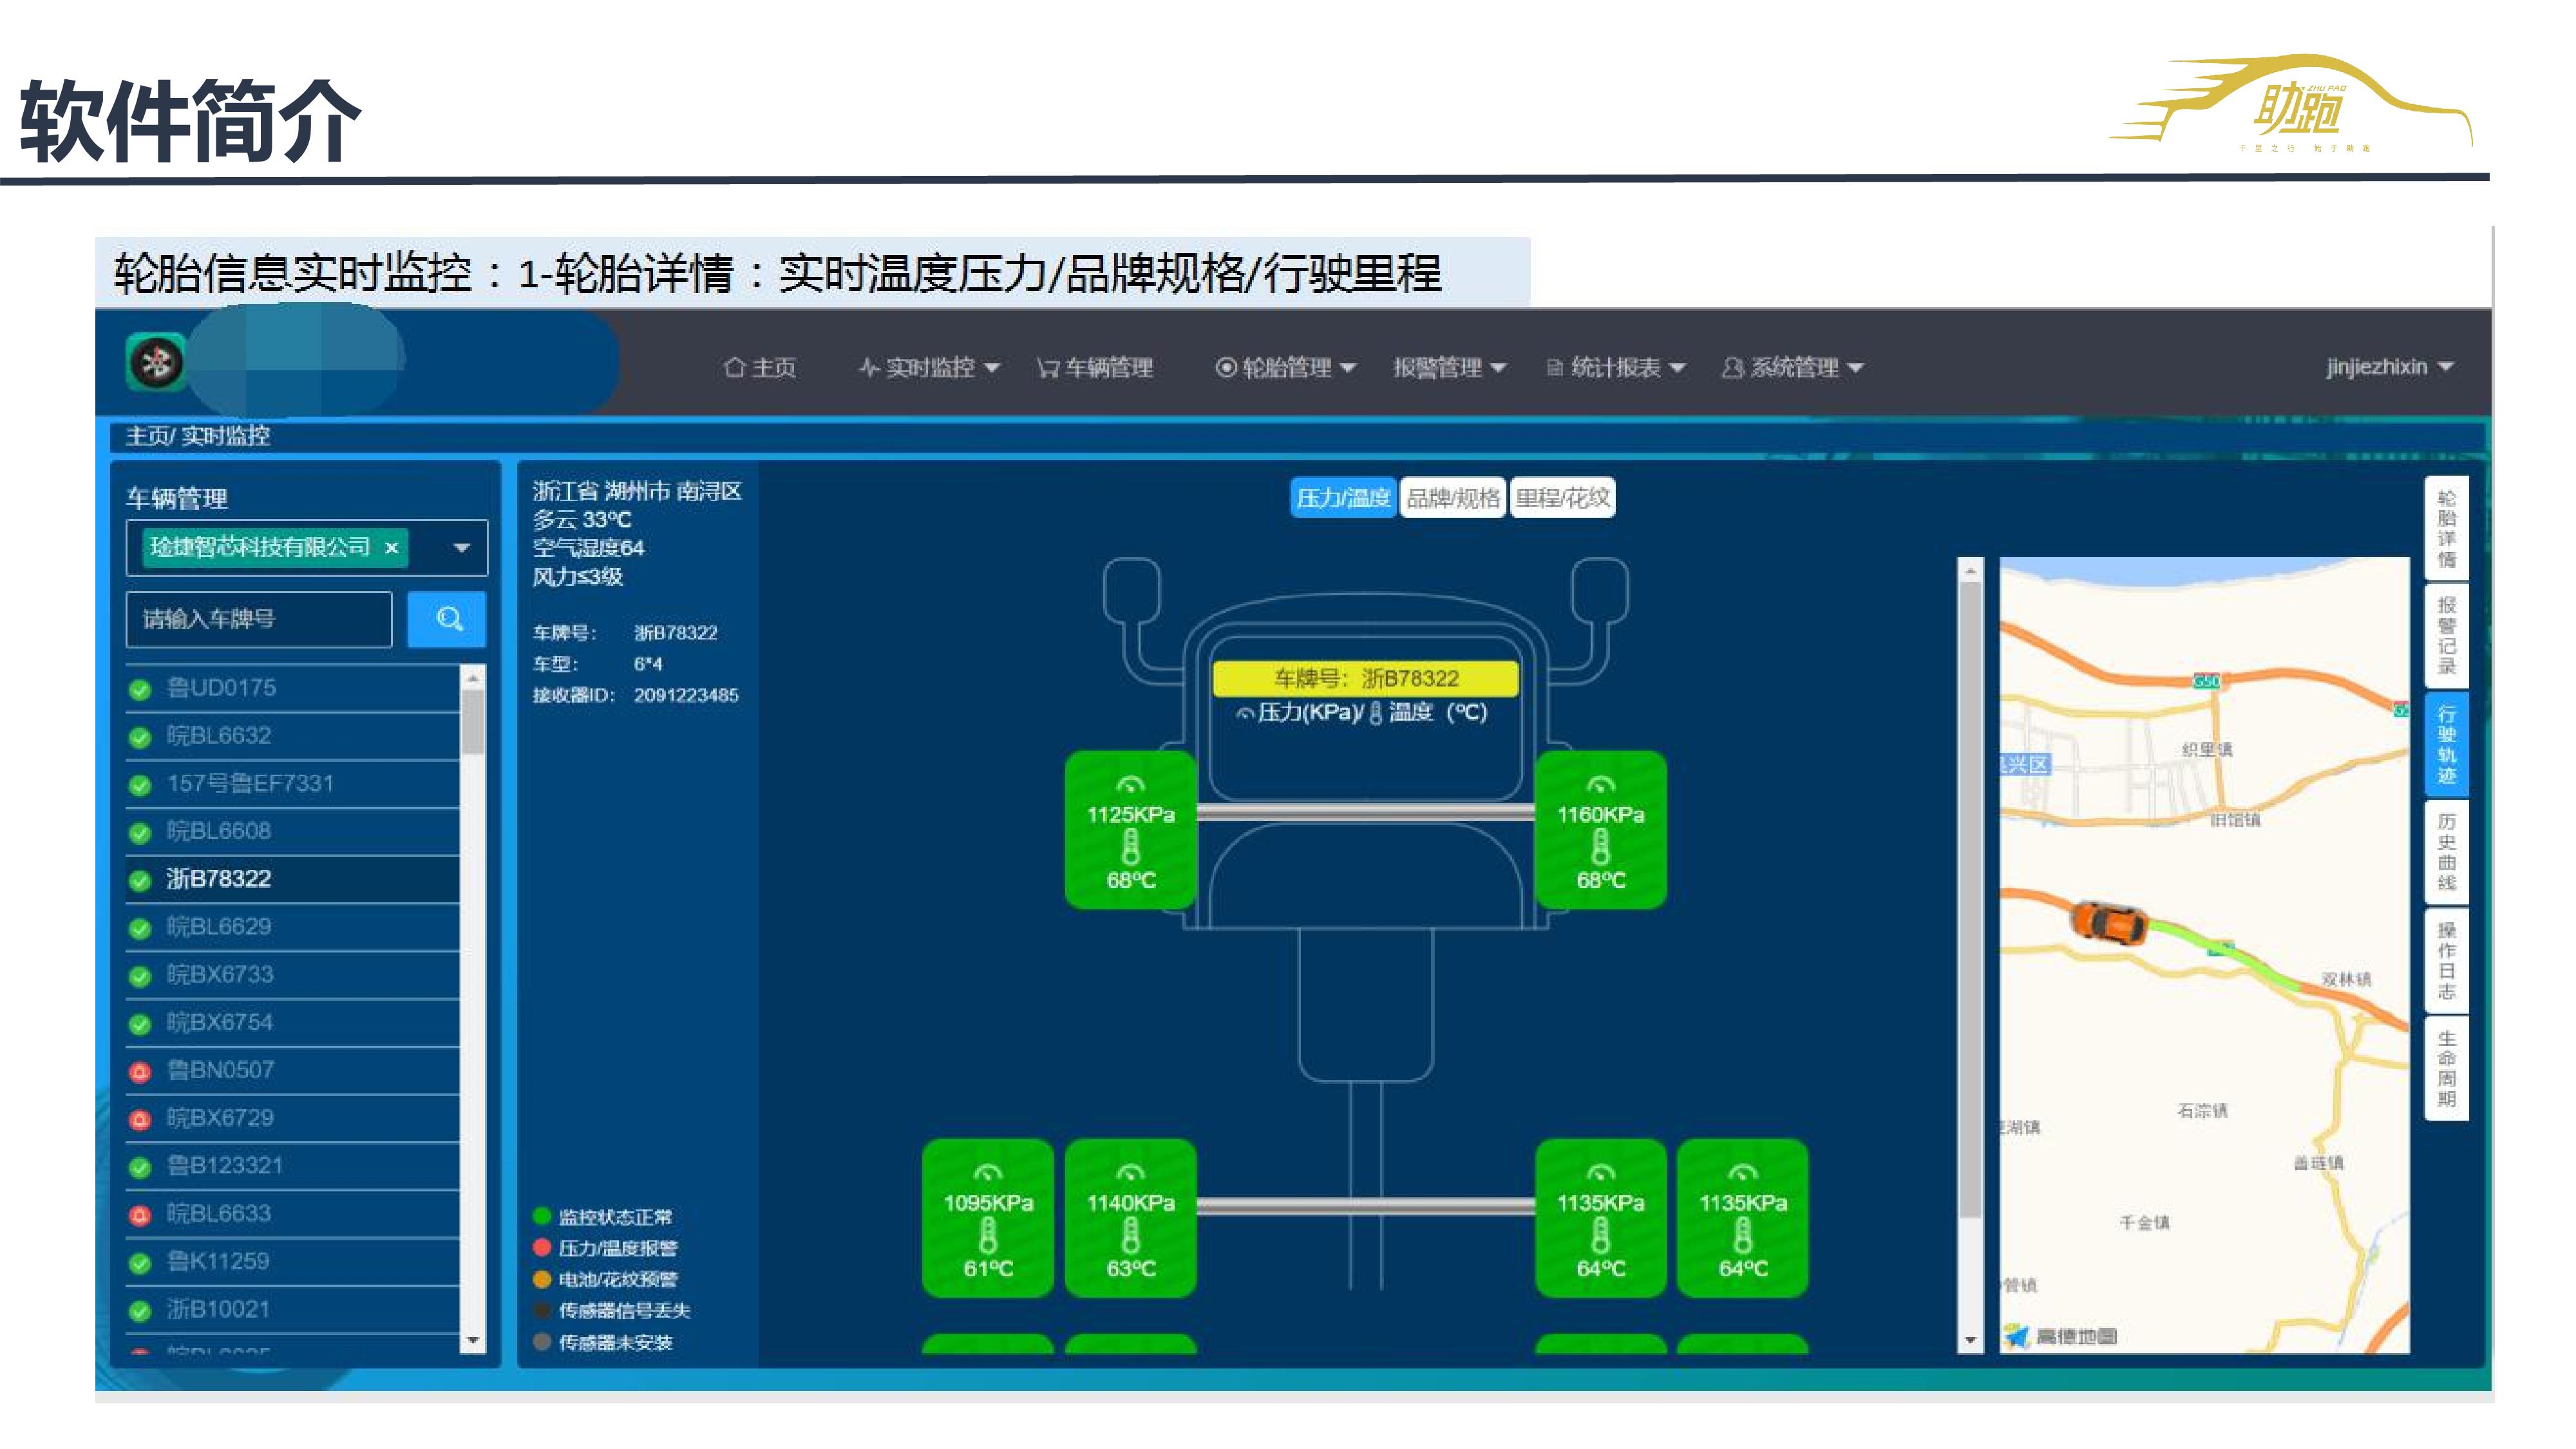Click the rear tire 1095KPa tile
This screenshot has height=1449, width=2576.
pos(987,1218)
